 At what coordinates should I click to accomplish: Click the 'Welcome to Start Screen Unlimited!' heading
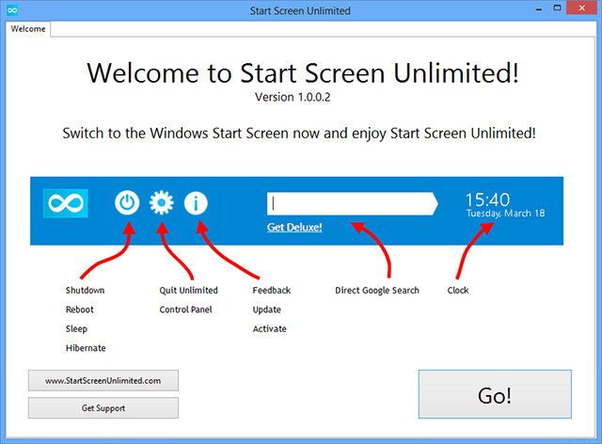[x=303, y=72]
